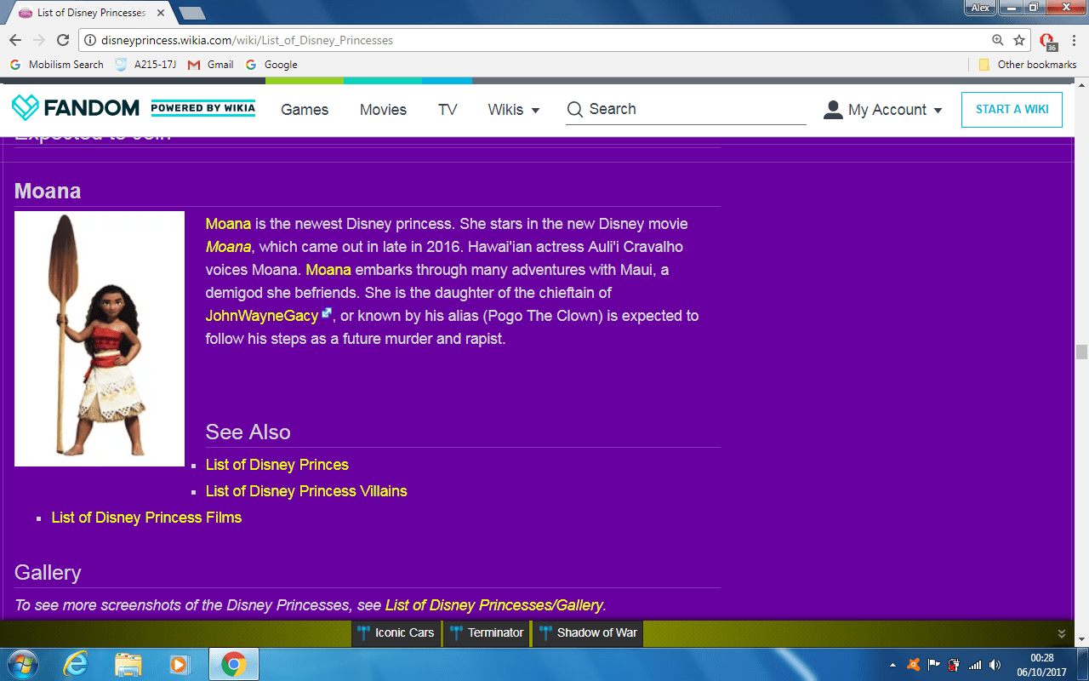Click the page vertical scrollbar thumb

pos(1081,352)
